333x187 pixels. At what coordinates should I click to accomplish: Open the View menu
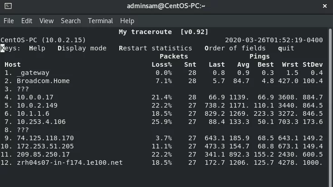tap(47, 21)
